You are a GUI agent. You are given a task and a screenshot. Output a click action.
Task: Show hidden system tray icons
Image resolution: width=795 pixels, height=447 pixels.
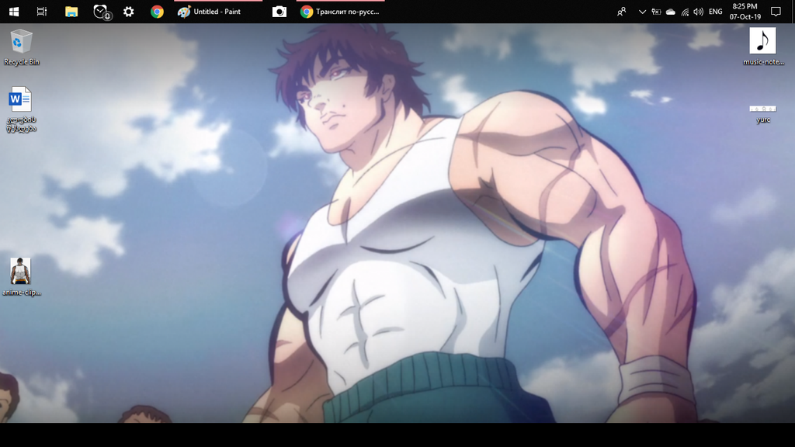click(x=642, y=12)
